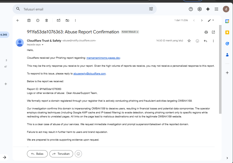This screenshot has height=163, width=233.
Task: Open Google Tasks side panel
Action: point(227,43)
